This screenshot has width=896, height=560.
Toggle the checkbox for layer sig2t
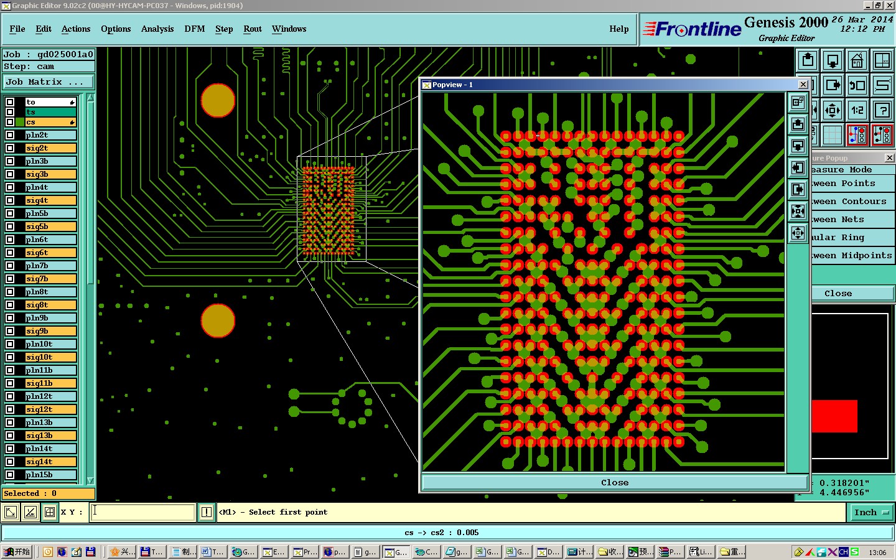[x=10, y=148]
